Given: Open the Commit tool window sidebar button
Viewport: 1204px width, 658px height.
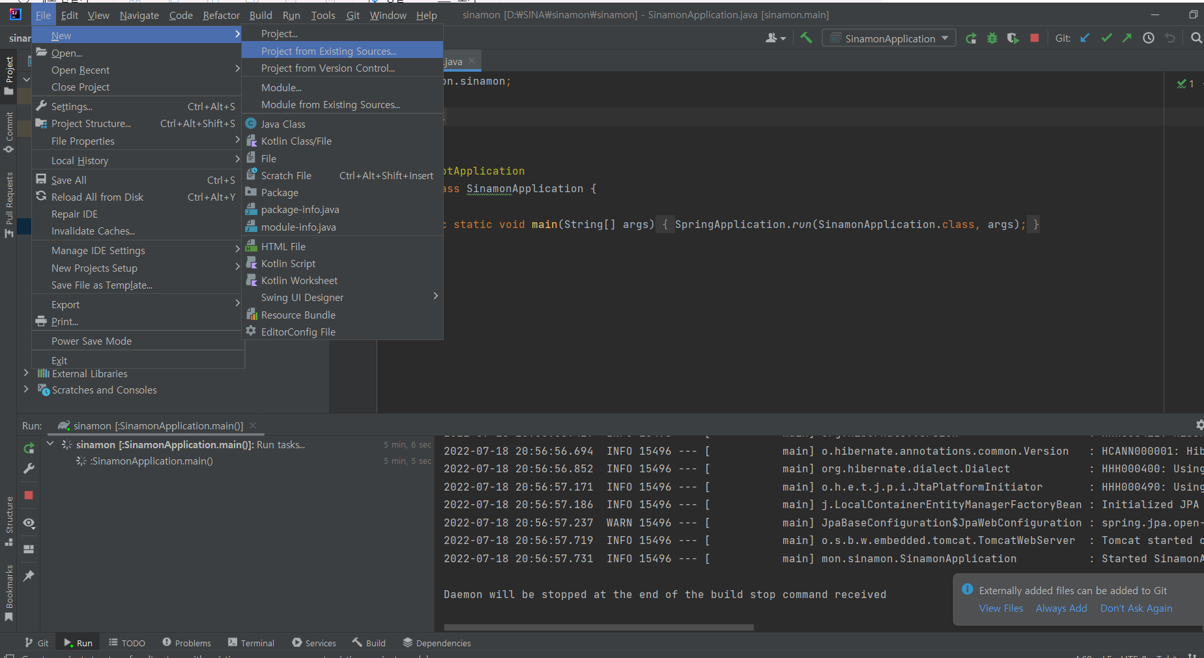Looking at the screenshot, I should [x=8, y=132].
